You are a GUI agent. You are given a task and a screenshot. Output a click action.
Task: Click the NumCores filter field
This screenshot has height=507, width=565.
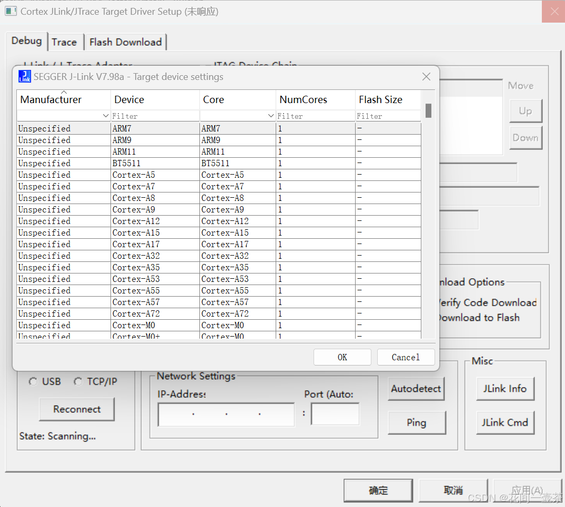point(316,116)
